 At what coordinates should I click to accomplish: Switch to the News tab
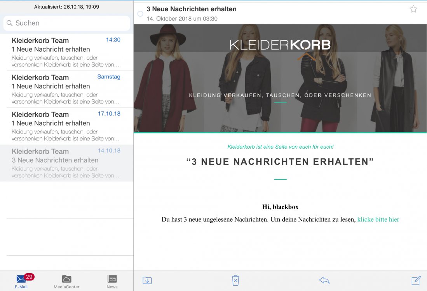[x=112, y=281]
